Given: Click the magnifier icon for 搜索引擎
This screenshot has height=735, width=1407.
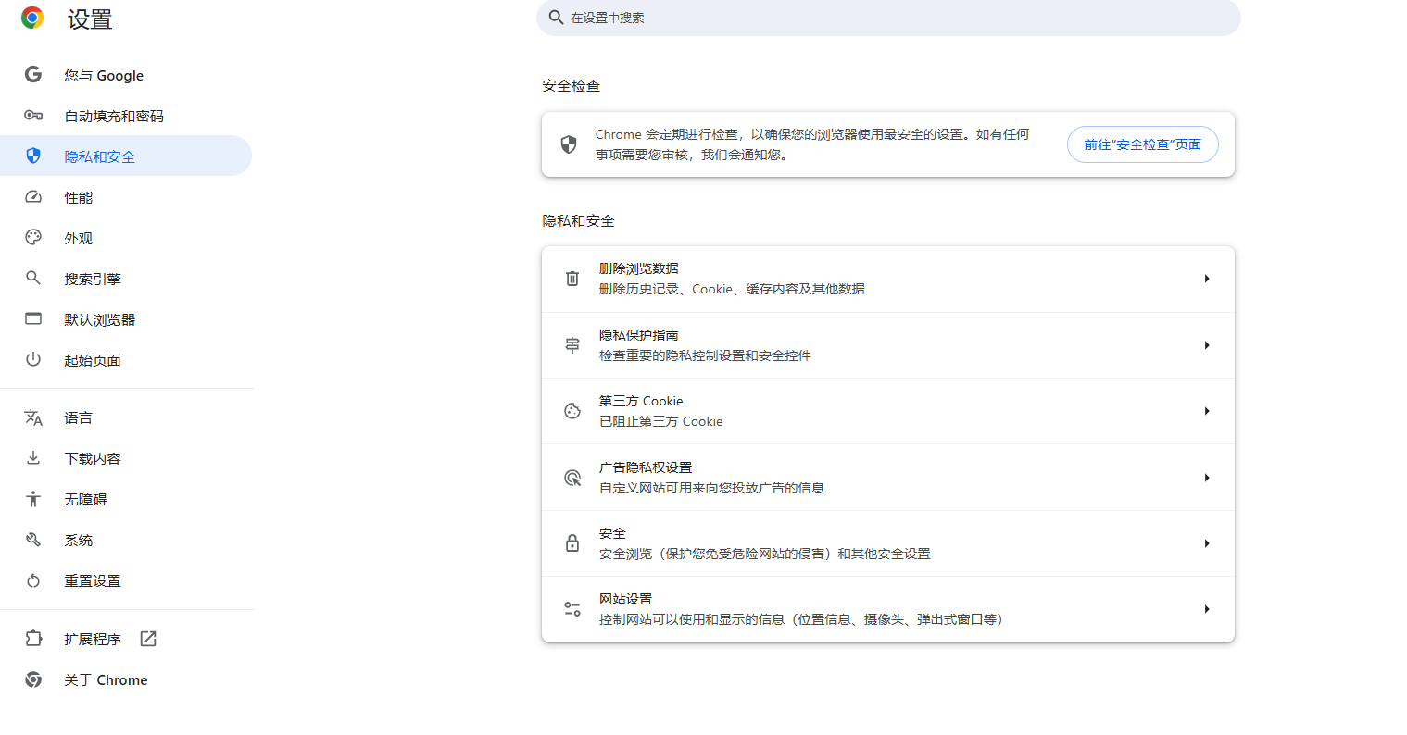Looking at the screenshot, I should [x=33, y=279].
